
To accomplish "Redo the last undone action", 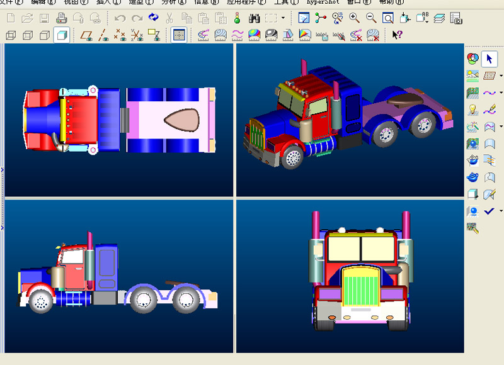I will tap(137, 18).
